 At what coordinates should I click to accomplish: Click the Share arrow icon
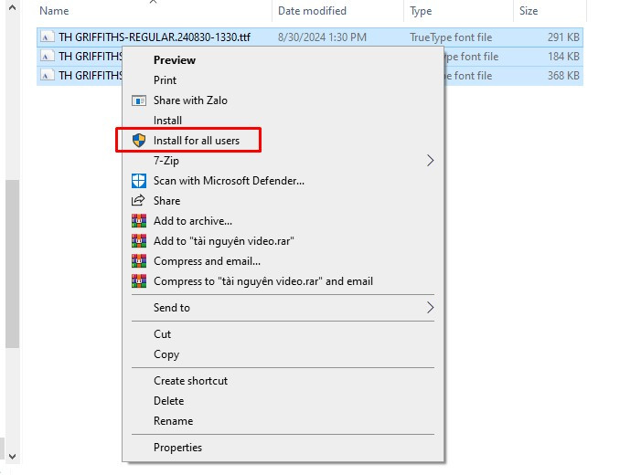[138, 201]
